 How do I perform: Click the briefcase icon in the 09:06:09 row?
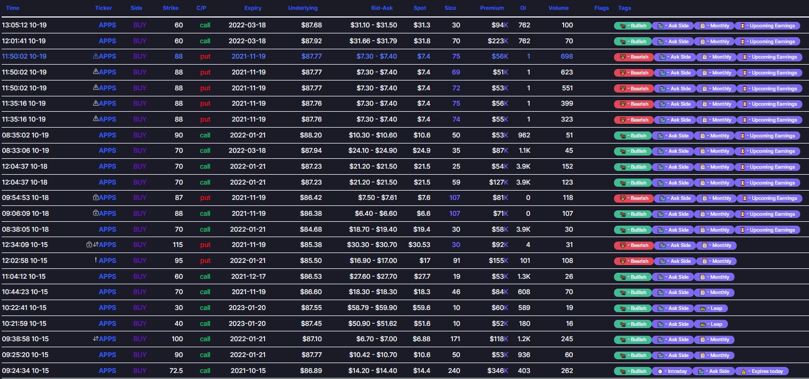pos(96,213)
